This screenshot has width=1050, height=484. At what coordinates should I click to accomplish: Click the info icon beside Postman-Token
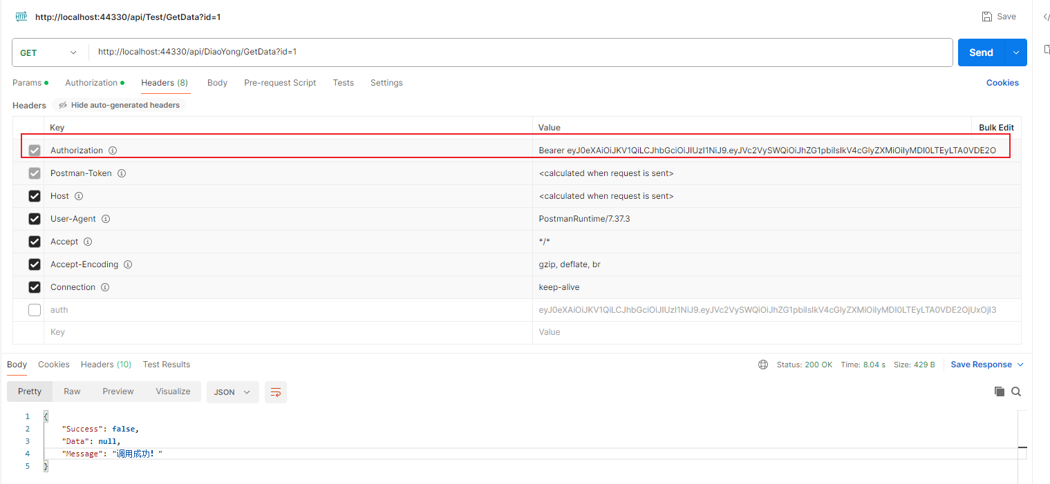(122, 173)
